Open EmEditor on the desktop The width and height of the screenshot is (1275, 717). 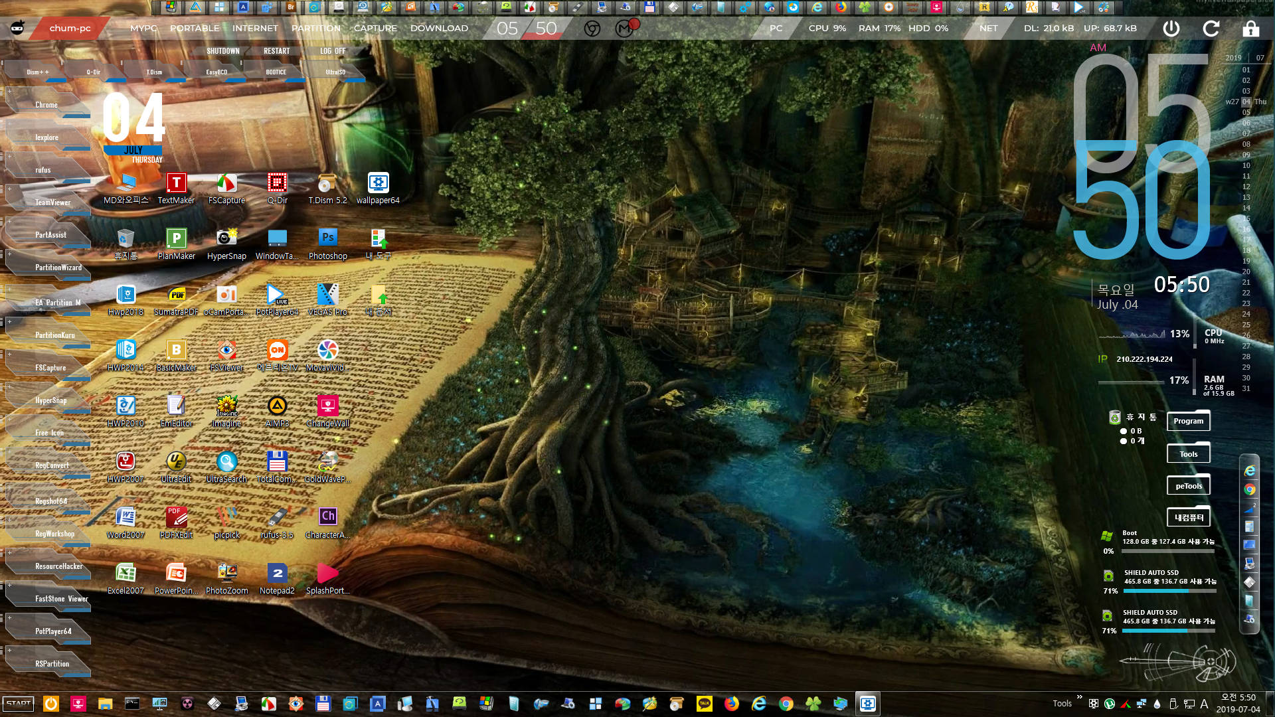tap(176, 412)
